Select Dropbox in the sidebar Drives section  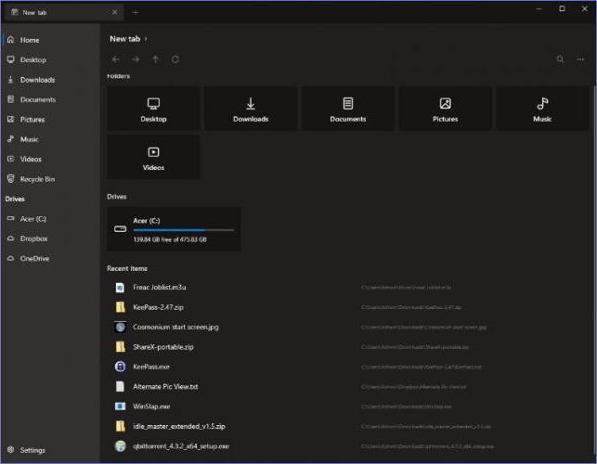click(34, 238)
